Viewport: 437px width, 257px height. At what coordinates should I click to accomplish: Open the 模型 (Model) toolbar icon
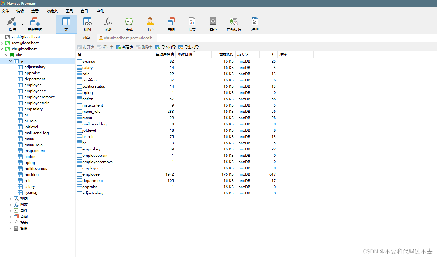point(254,24)
